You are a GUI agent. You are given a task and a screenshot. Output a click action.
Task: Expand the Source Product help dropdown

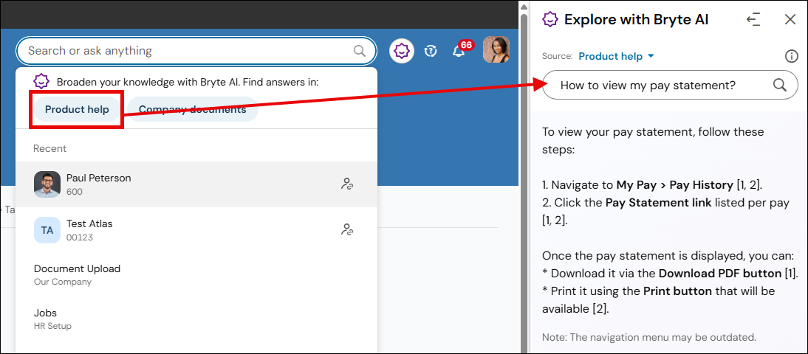(616, 56)
